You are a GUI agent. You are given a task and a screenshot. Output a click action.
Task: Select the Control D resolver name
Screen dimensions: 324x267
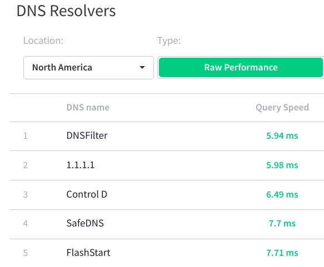pyautogui.click(x=87, y=194)
